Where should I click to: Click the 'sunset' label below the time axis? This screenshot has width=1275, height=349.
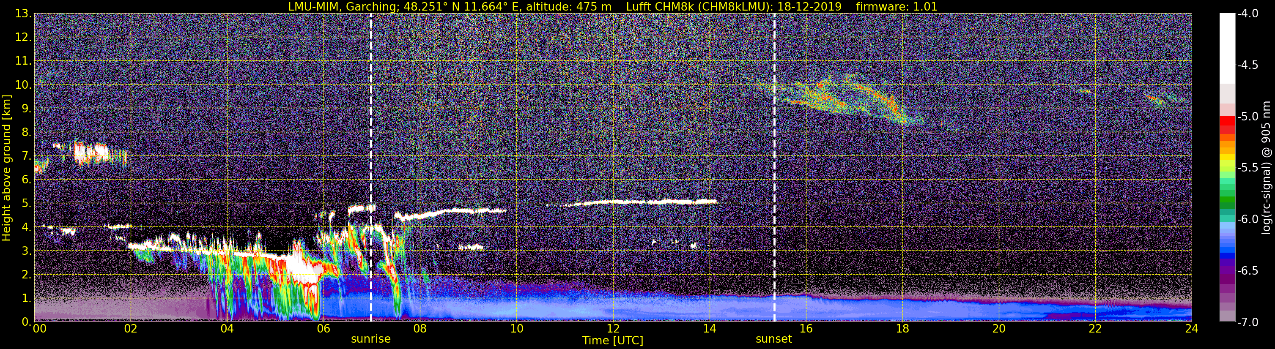[773, 339]
